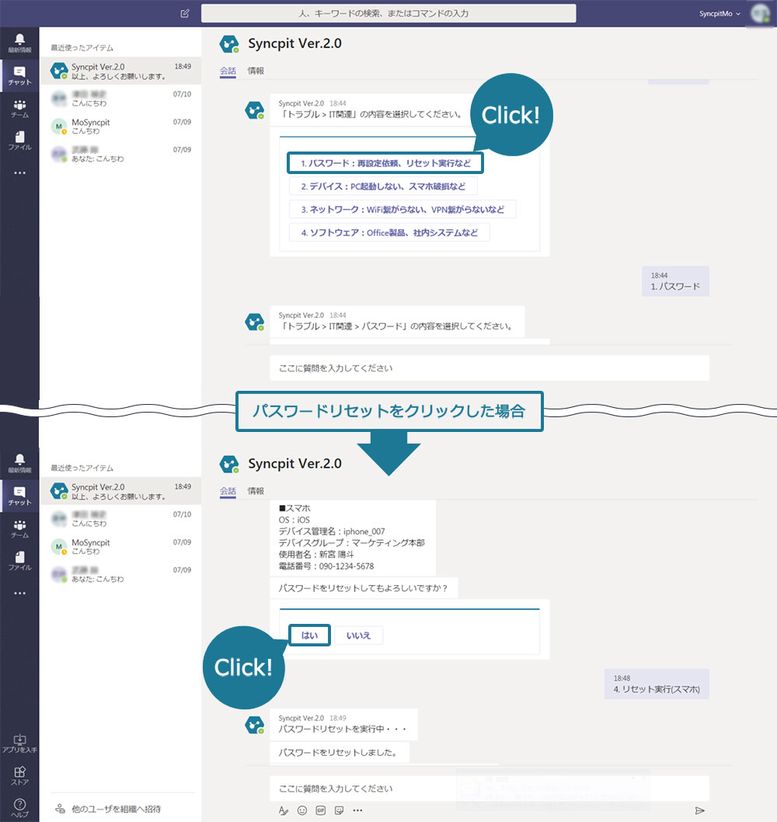This screenshot has width=777, height=822.
Task: Choose option 3. ネットワーク：WiFi繋がらない
Action: (x=402, y=209)
